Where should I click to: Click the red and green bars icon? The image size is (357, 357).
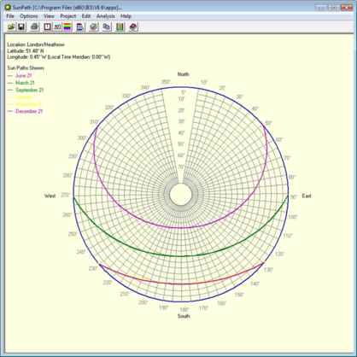coord(120,26)
